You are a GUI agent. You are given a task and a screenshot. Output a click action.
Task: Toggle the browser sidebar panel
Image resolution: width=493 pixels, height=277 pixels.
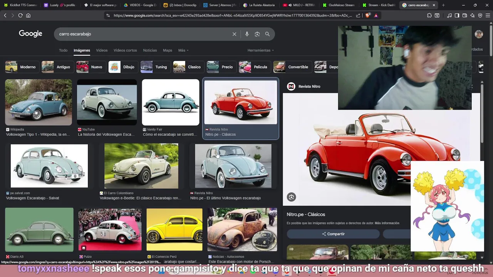[457, 15]
